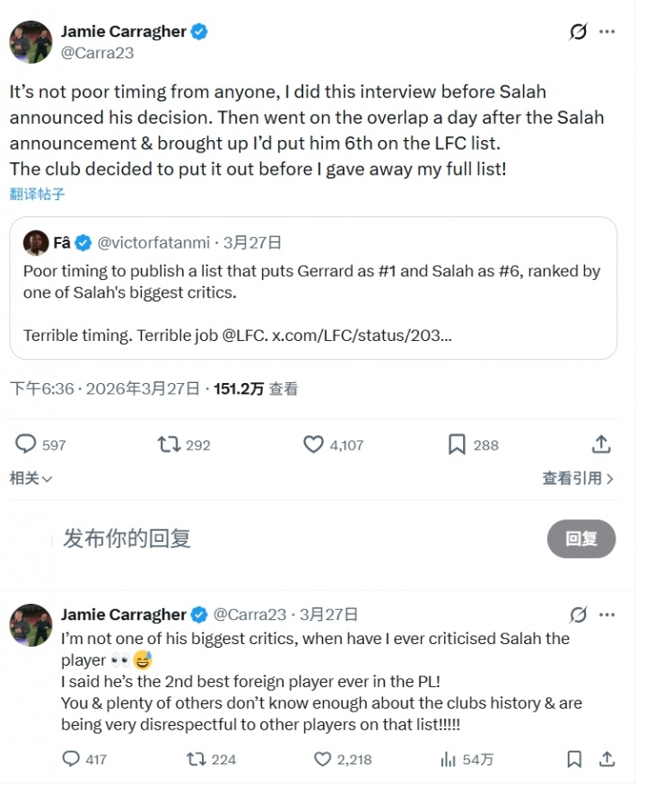Bookmark the main tweet
Image resolution: width=646 pixels, height=785 pixels.
(x=456, y=444)
